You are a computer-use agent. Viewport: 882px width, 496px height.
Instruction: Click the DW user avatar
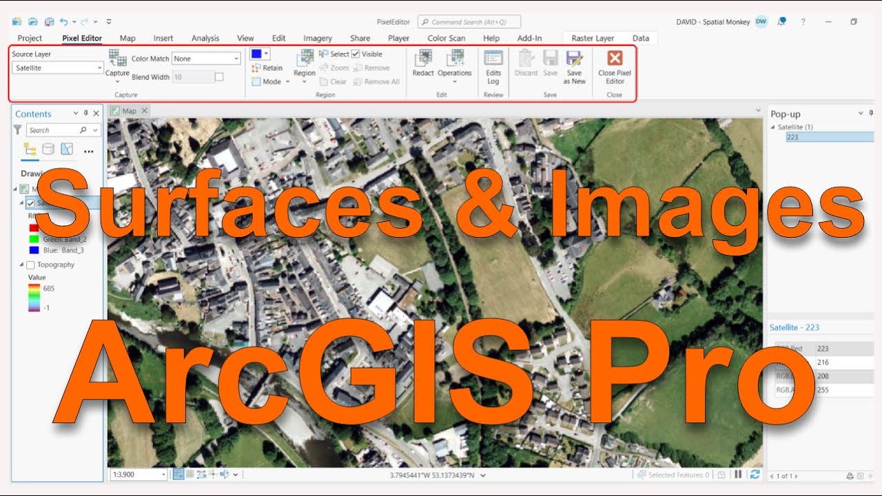point(761,22)
